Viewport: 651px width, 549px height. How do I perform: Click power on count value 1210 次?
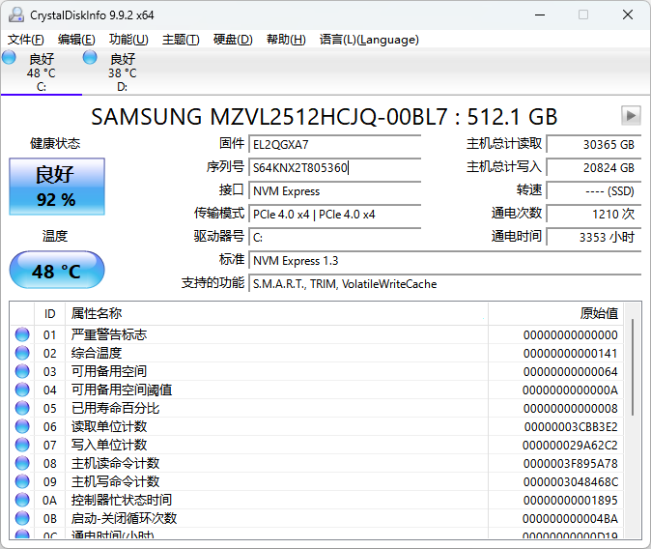click(594, 215)
